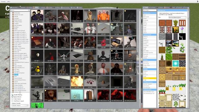Collapse the Constraints tool category
Viewport: 199px width, 112px height.
150,13
